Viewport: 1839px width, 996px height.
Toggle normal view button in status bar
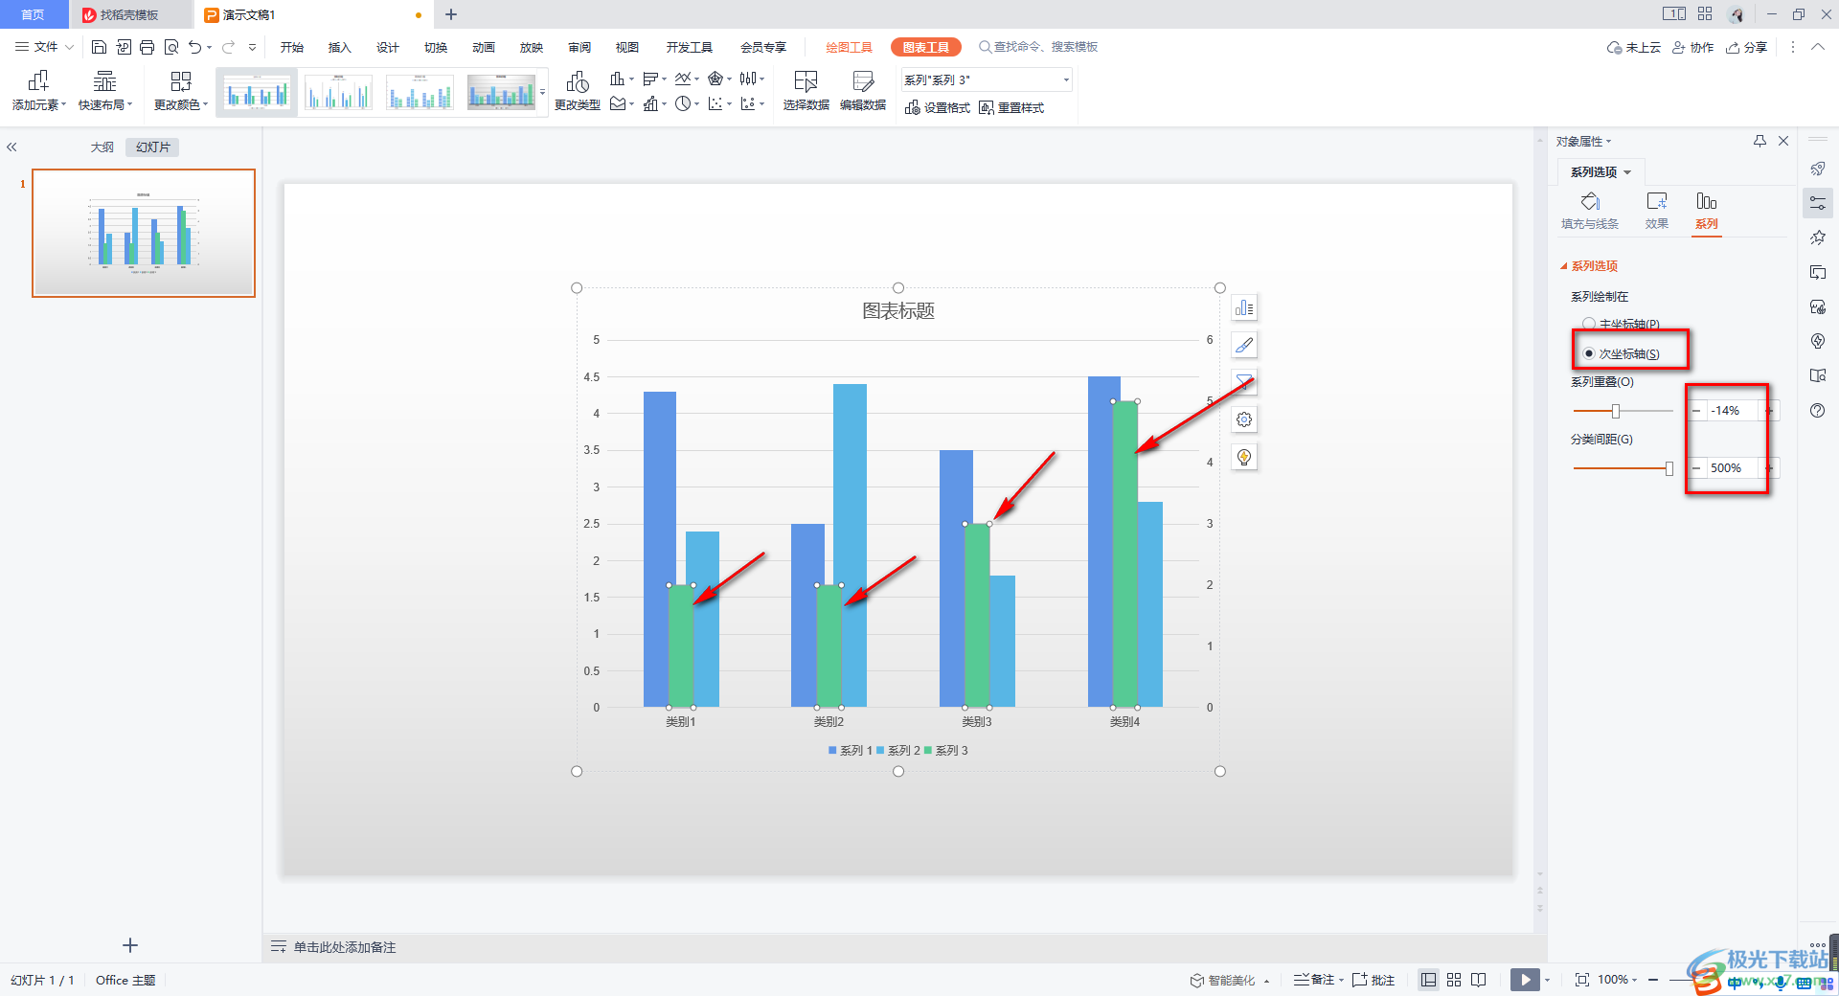(1429, 980)
